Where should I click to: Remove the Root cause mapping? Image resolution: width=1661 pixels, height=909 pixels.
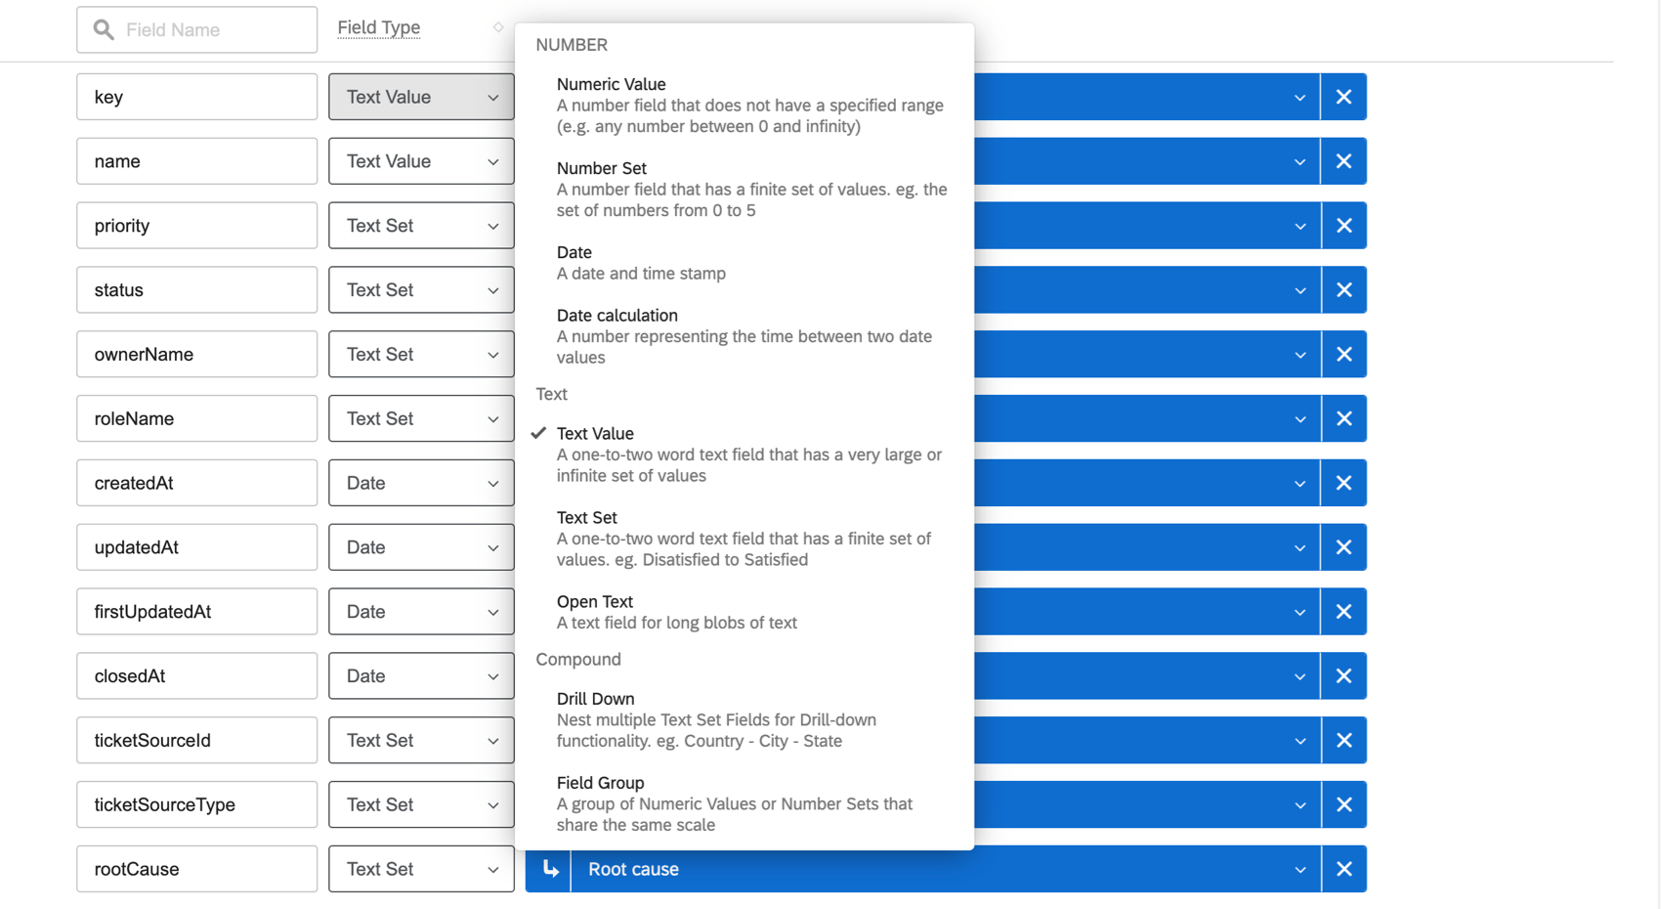coord(1343,868)
